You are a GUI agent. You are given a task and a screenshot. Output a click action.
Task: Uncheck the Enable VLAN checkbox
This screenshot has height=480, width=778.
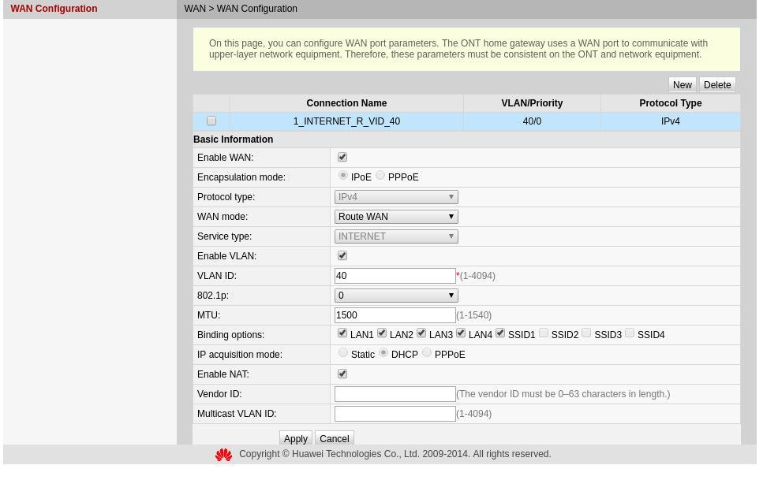(x=342, y=255)
